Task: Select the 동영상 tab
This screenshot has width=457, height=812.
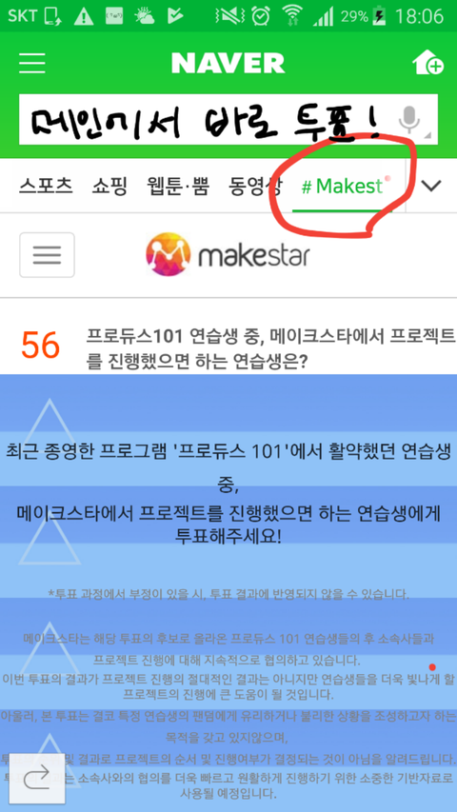Action: 255,186
